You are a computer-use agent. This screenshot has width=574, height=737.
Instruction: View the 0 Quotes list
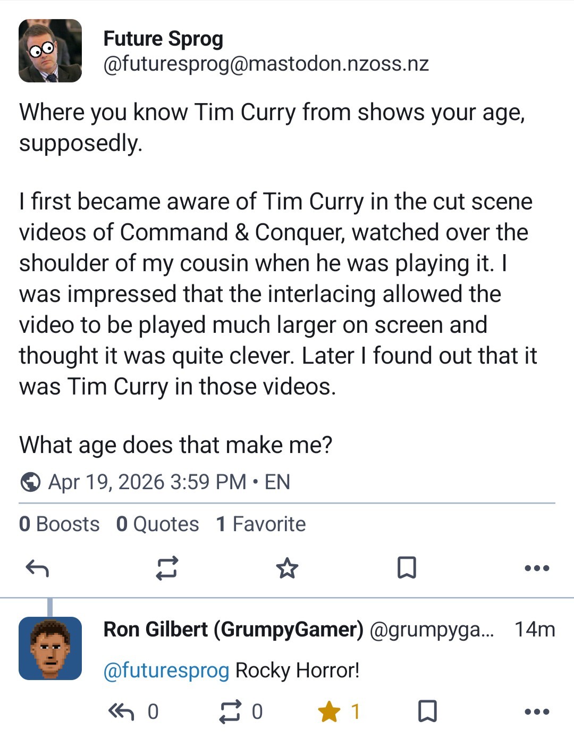(x=157, y=524)
